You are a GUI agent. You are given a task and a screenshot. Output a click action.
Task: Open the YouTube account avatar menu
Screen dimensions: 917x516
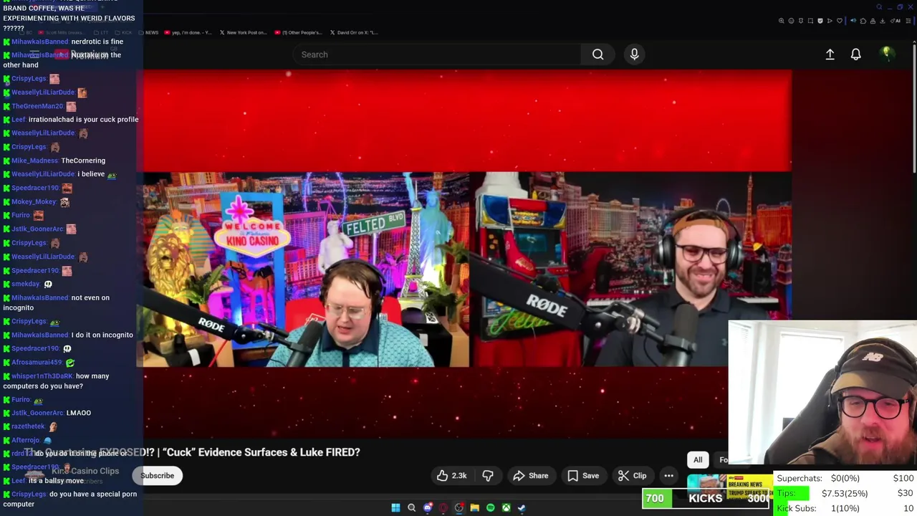pos(886,54)
